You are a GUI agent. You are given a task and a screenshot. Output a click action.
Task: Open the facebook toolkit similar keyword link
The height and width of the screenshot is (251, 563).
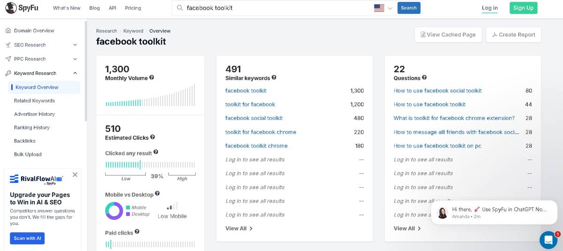[246, 91]
